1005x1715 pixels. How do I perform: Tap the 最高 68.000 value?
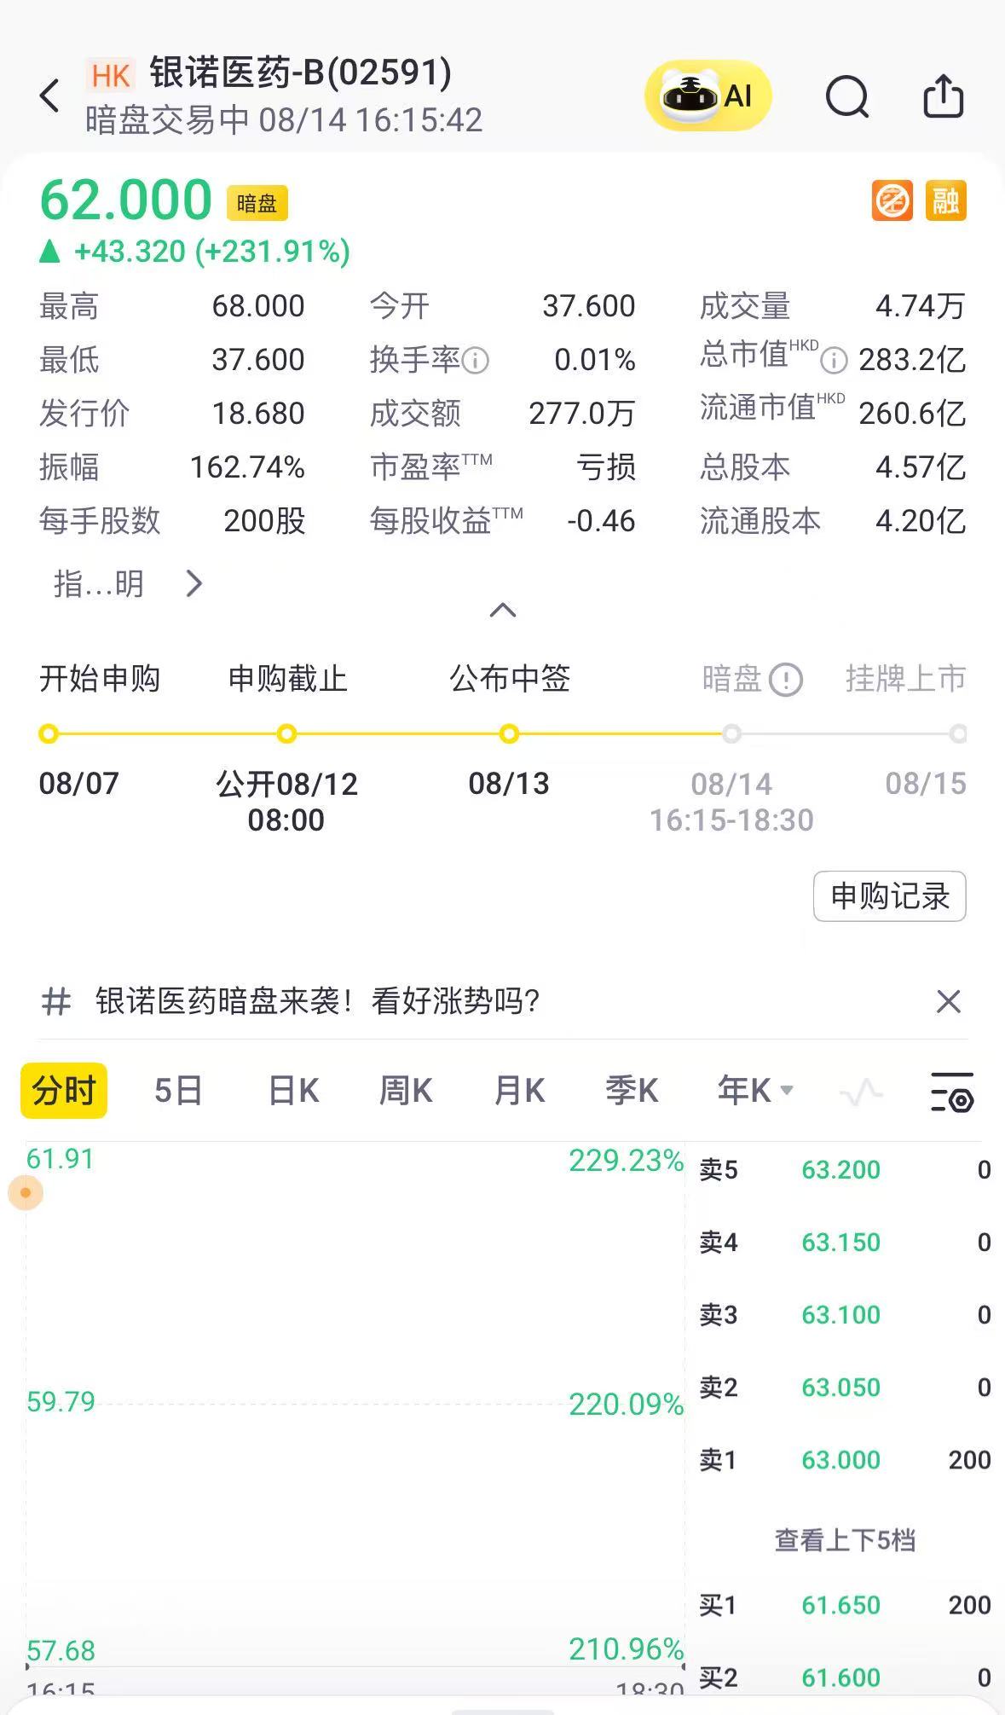click(258, 306)
